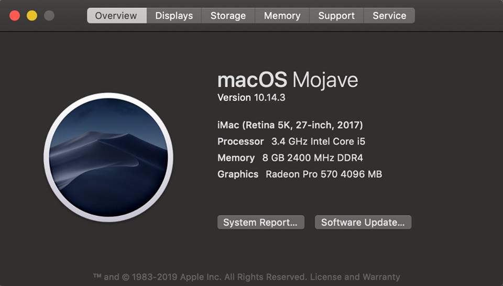Image resolution: width=503 pixels, height=286 pixels.
Task: Launch Software Update
Action: pos(363,222)
